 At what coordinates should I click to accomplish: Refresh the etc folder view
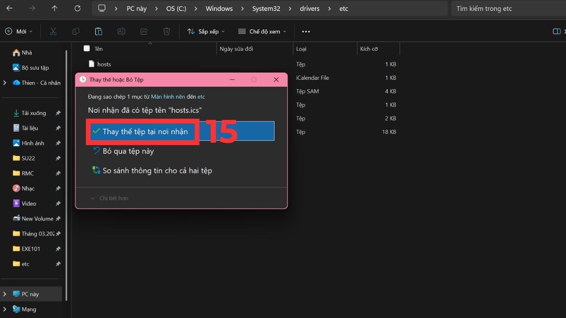(77, 8)
